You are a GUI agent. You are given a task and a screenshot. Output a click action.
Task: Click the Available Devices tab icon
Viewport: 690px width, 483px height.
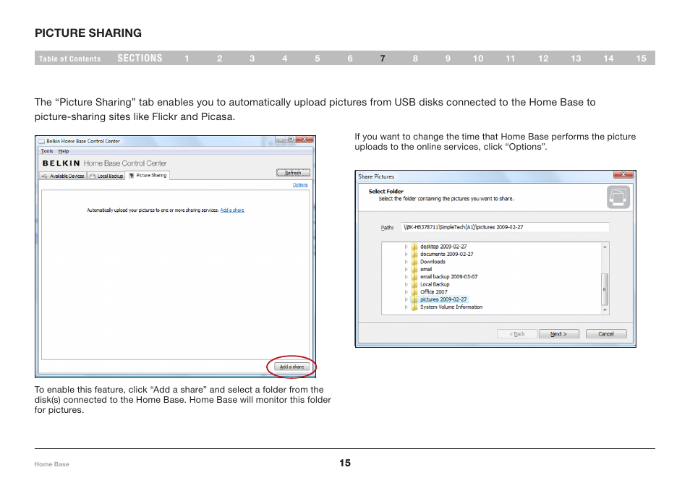(x=44, y=176)
